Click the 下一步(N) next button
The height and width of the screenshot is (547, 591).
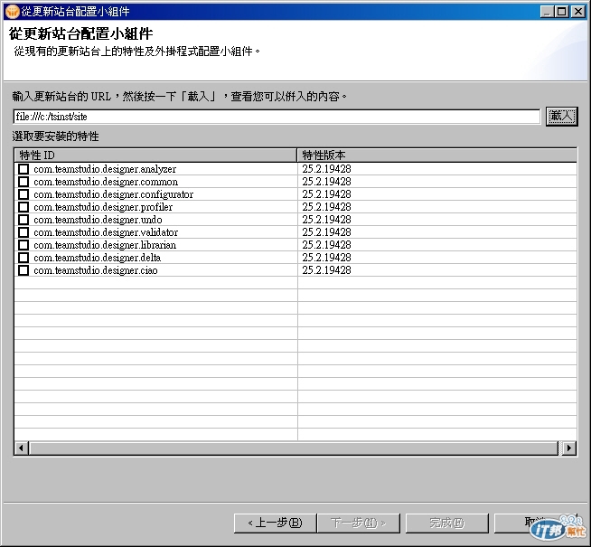(359, 523)
